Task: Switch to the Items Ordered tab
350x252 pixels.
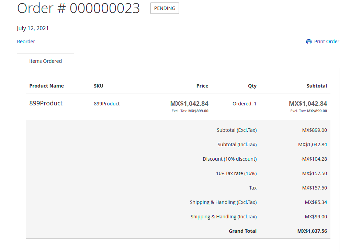Action: click(45, 61)
